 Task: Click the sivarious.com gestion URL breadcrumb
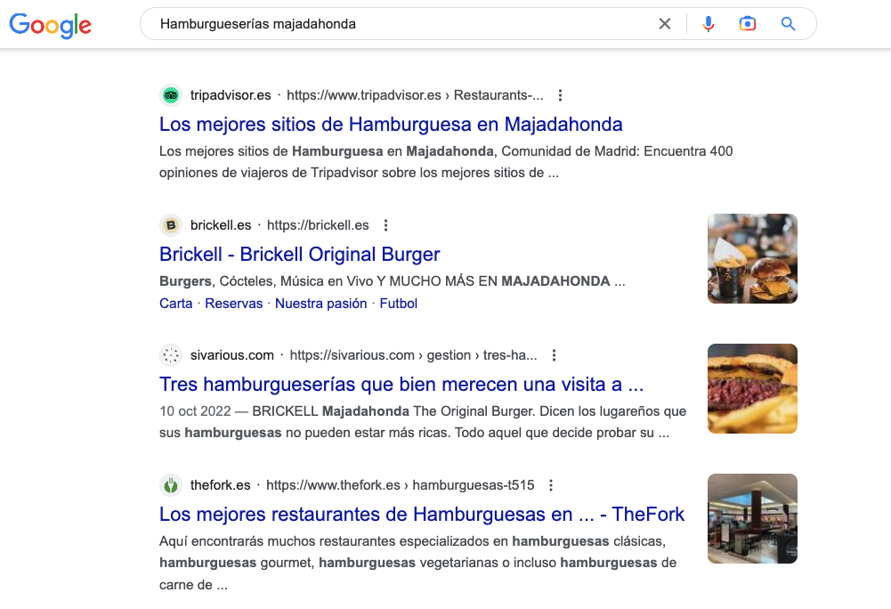(x=413, y=355)
